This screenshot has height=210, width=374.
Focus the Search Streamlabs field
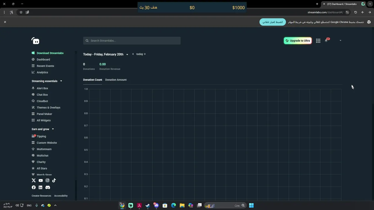coord(132,41)
